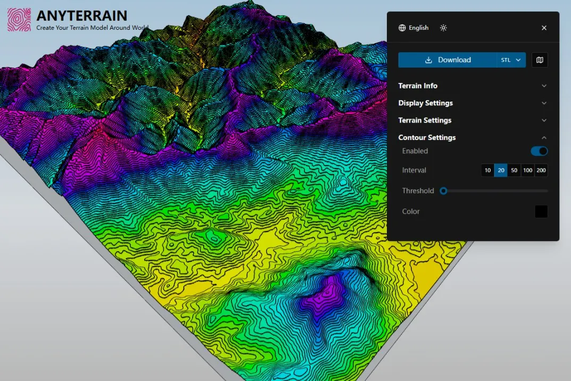Select contour interval 20
The height and width of the screenshot is (381, 571).
tap(501, 170)
